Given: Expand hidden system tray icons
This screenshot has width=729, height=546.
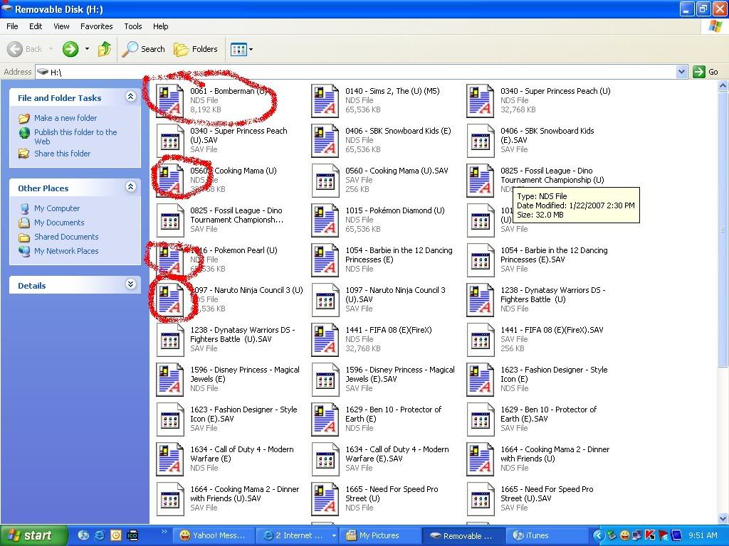Looking at the screenshot, I should 598,535.
